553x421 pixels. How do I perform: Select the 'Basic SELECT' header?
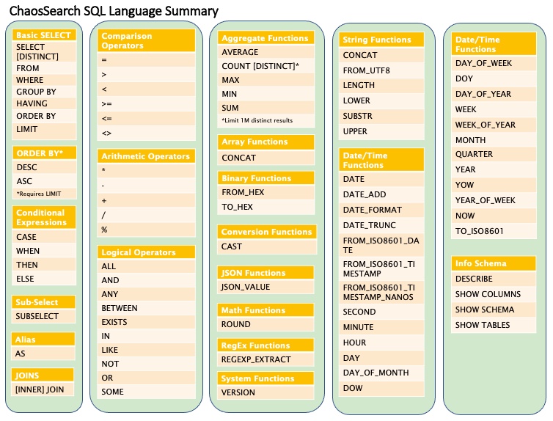click(44, 35)
